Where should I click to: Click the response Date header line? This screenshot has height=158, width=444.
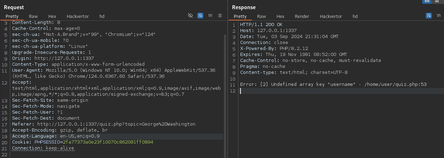pyautogui.click(x=290, y=36)
